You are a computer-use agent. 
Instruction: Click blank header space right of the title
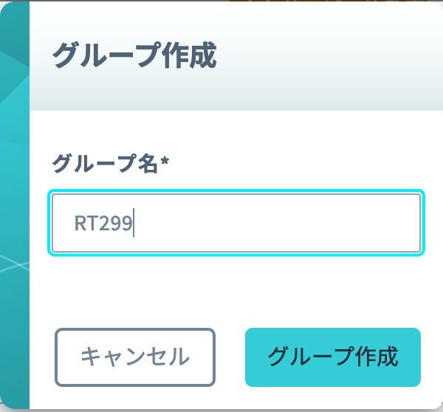(x=328, y=55)
